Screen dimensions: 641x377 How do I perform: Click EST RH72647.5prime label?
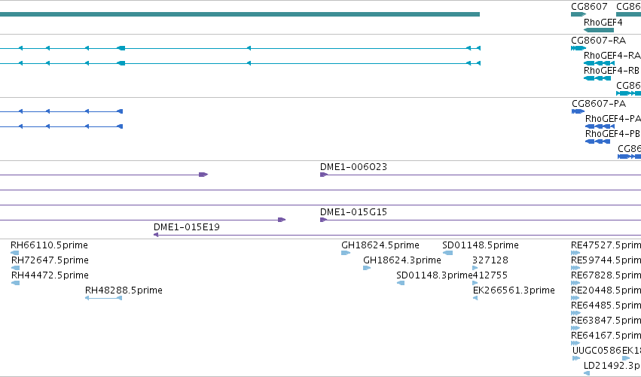point(50,260)
